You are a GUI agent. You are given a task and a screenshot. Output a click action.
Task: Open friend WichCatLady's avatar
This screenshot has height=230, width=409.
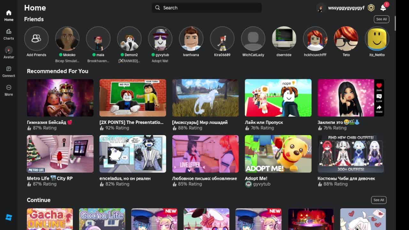253,39
